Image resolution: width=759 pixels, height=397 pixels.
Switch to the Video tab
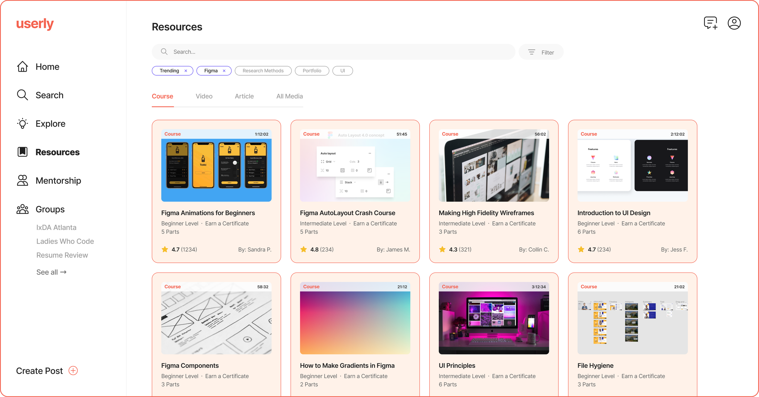[x=204, y=96]
